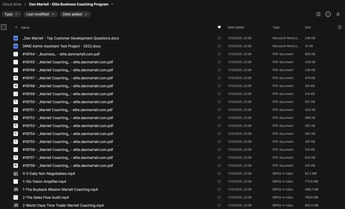Expand the Last modified filter

coord(40,14)
